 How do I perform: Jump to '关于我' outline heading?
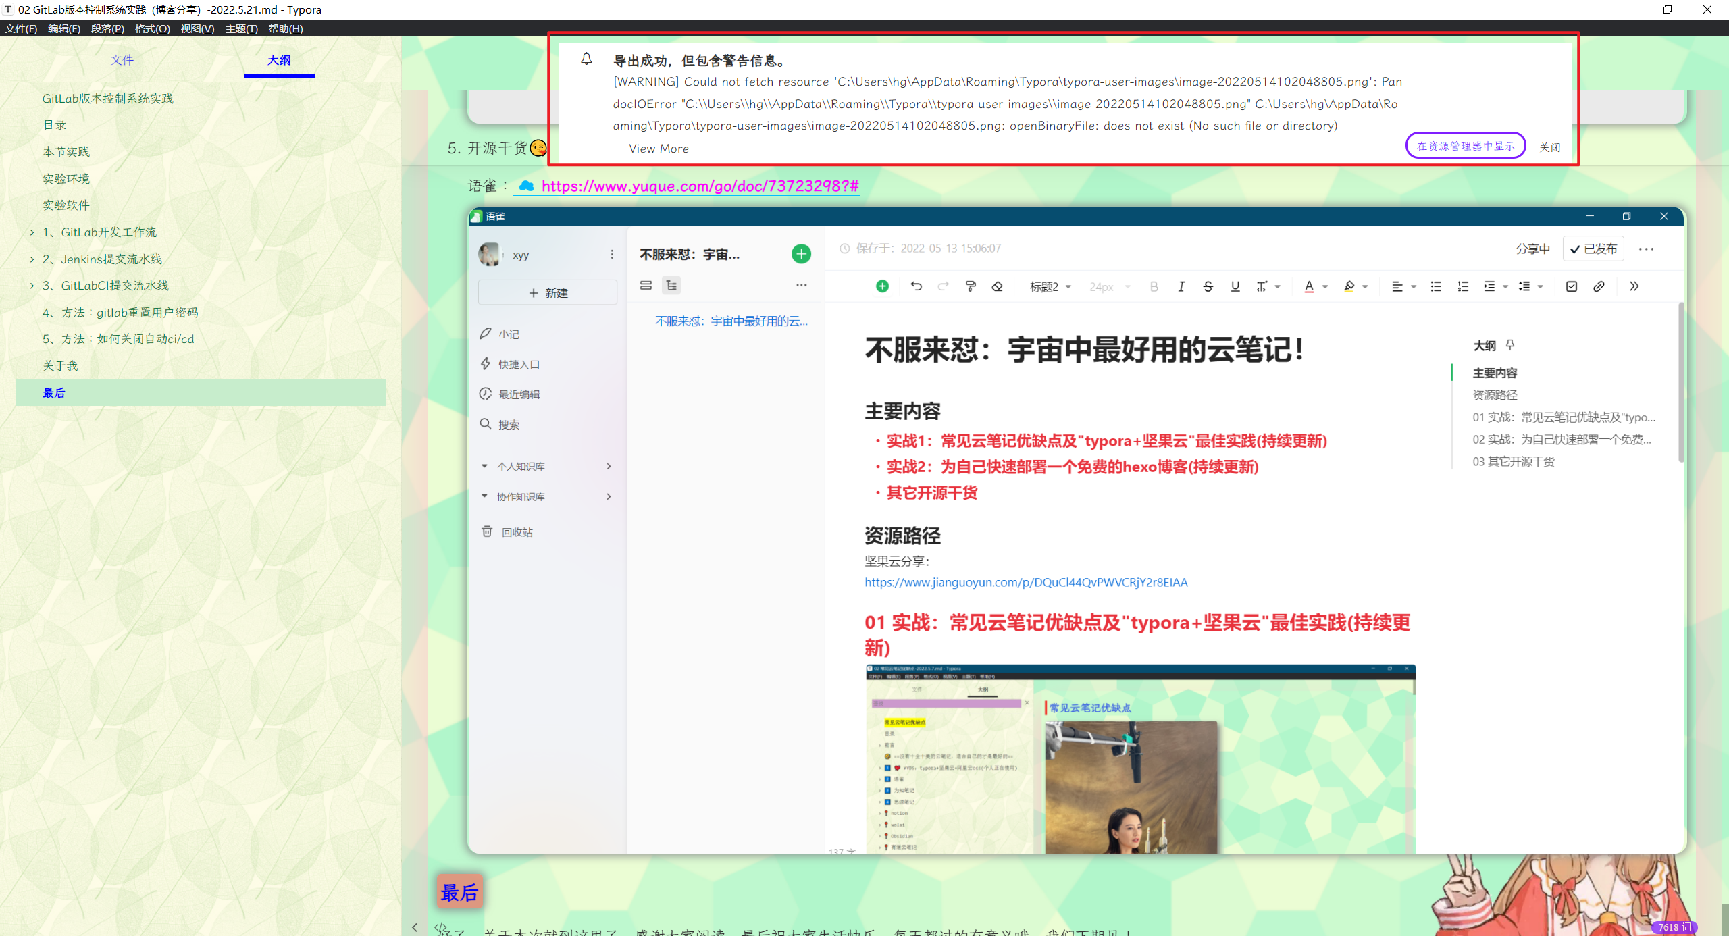tap(60, 366)
